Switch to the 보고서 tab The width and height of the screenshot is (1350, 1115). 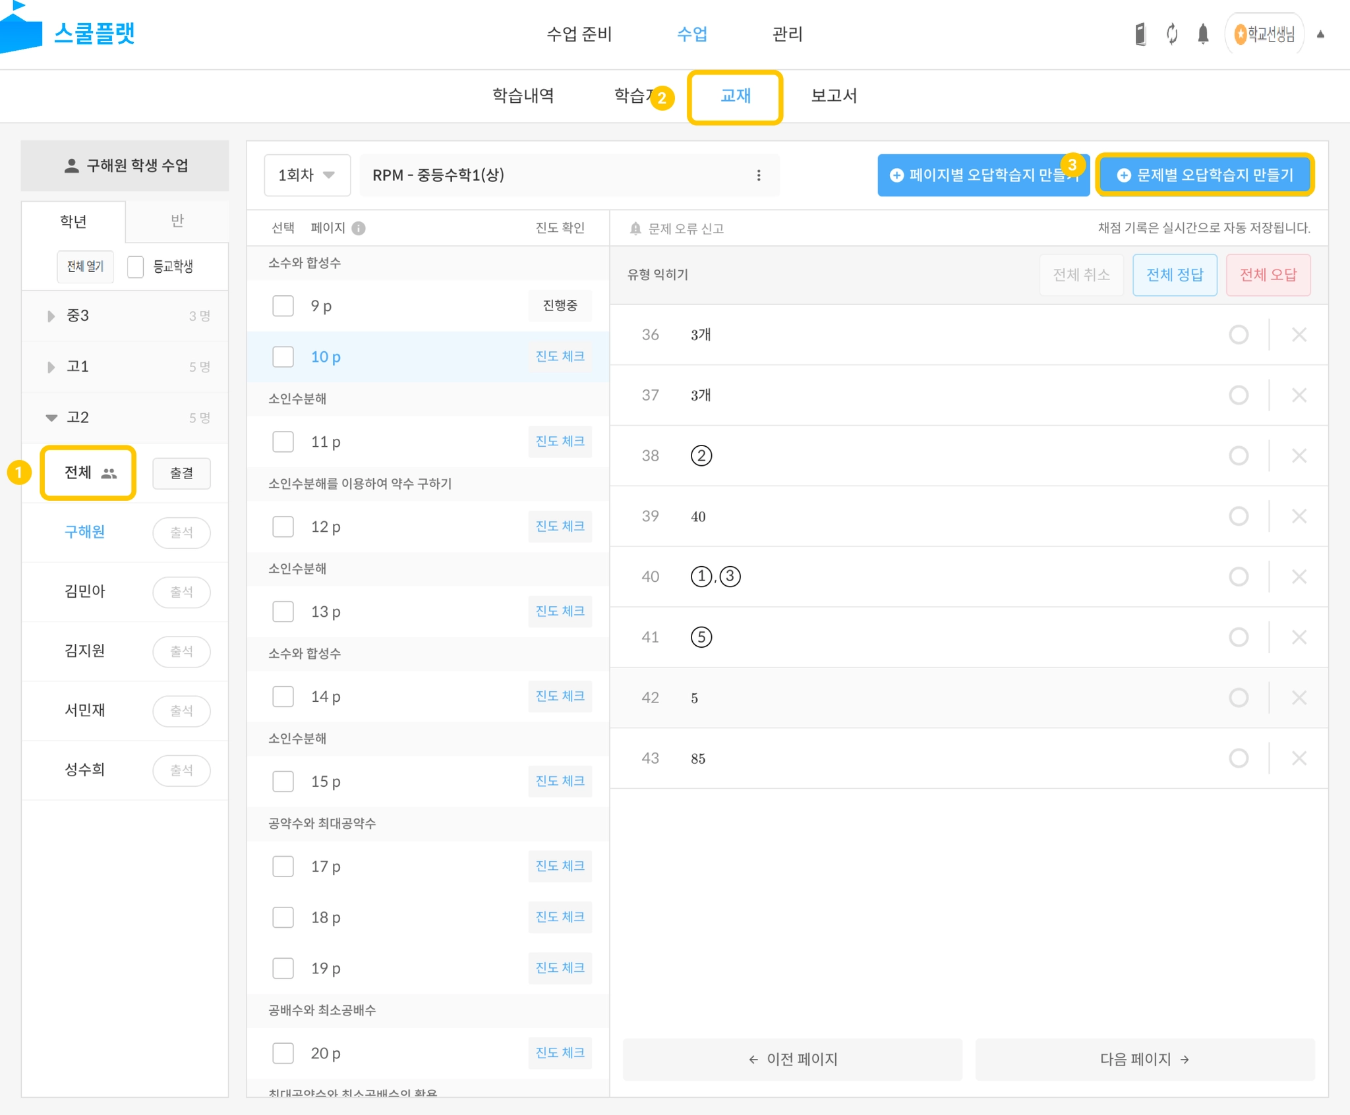point(833,96)
